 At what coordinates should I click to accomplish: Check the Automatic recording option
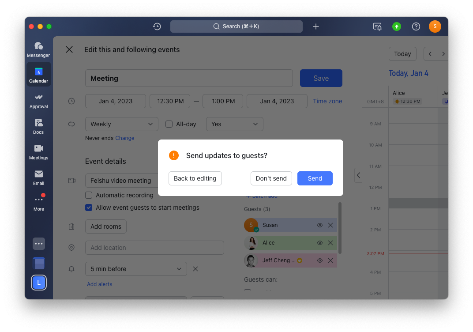(88, 195)
